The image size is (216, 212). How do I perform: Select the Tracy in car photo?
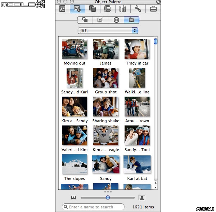[137, 49]
